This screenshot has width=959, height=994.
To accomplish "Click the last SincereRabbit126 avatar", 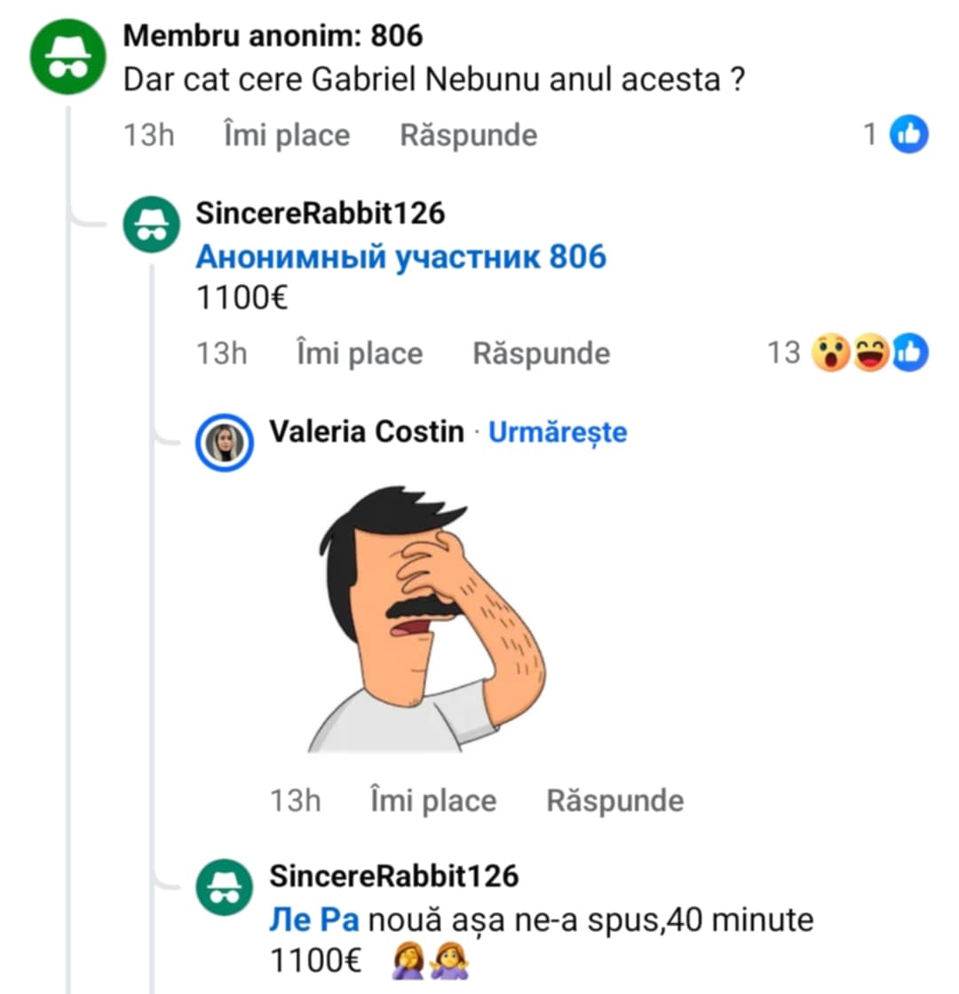I will pos(224,886).
